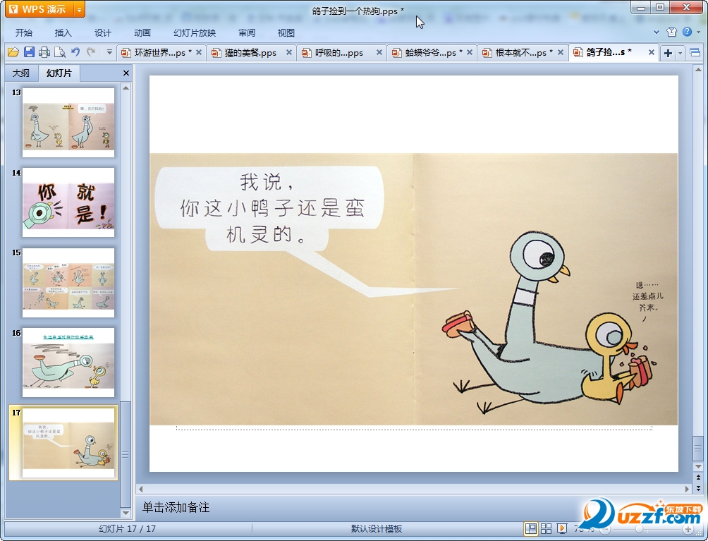
Task: Close the 环游世界...ps document tab
Action: click(x=199, y=52)
